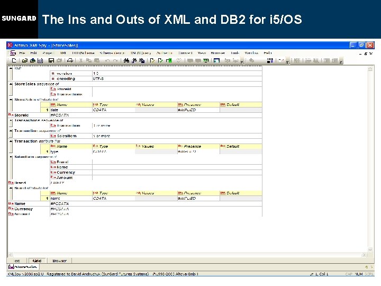381x286 pixels.
Task: Open the DTD/Schema menu
Action: pyautogui.click(x=83, y=53)
